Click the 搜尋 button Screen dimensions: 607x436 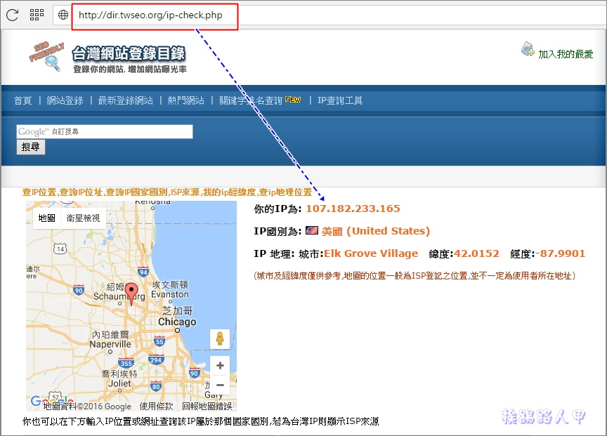31,147
